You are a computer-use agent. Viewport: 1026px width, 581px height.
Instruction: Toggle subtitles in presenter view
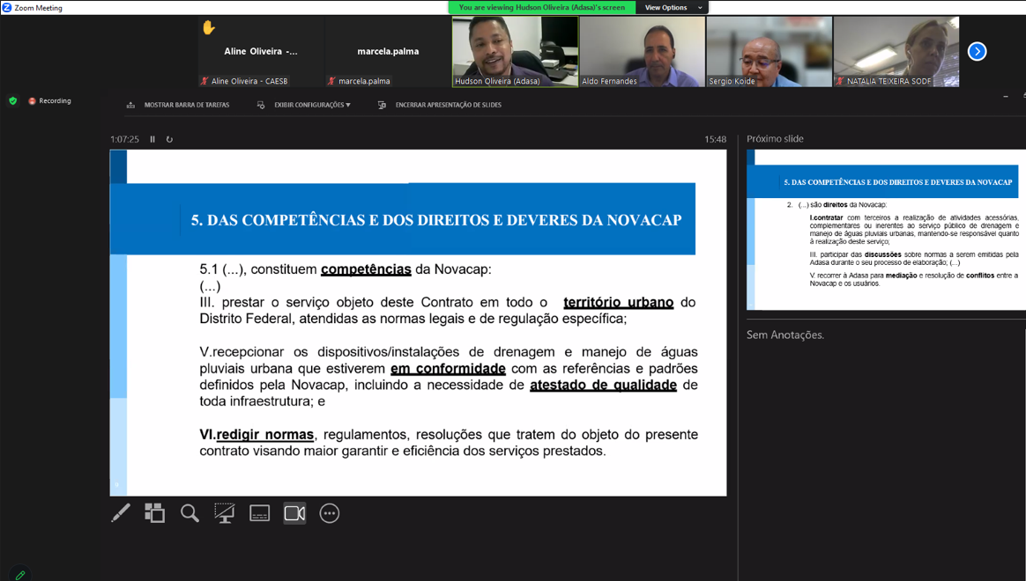[260, 513]
